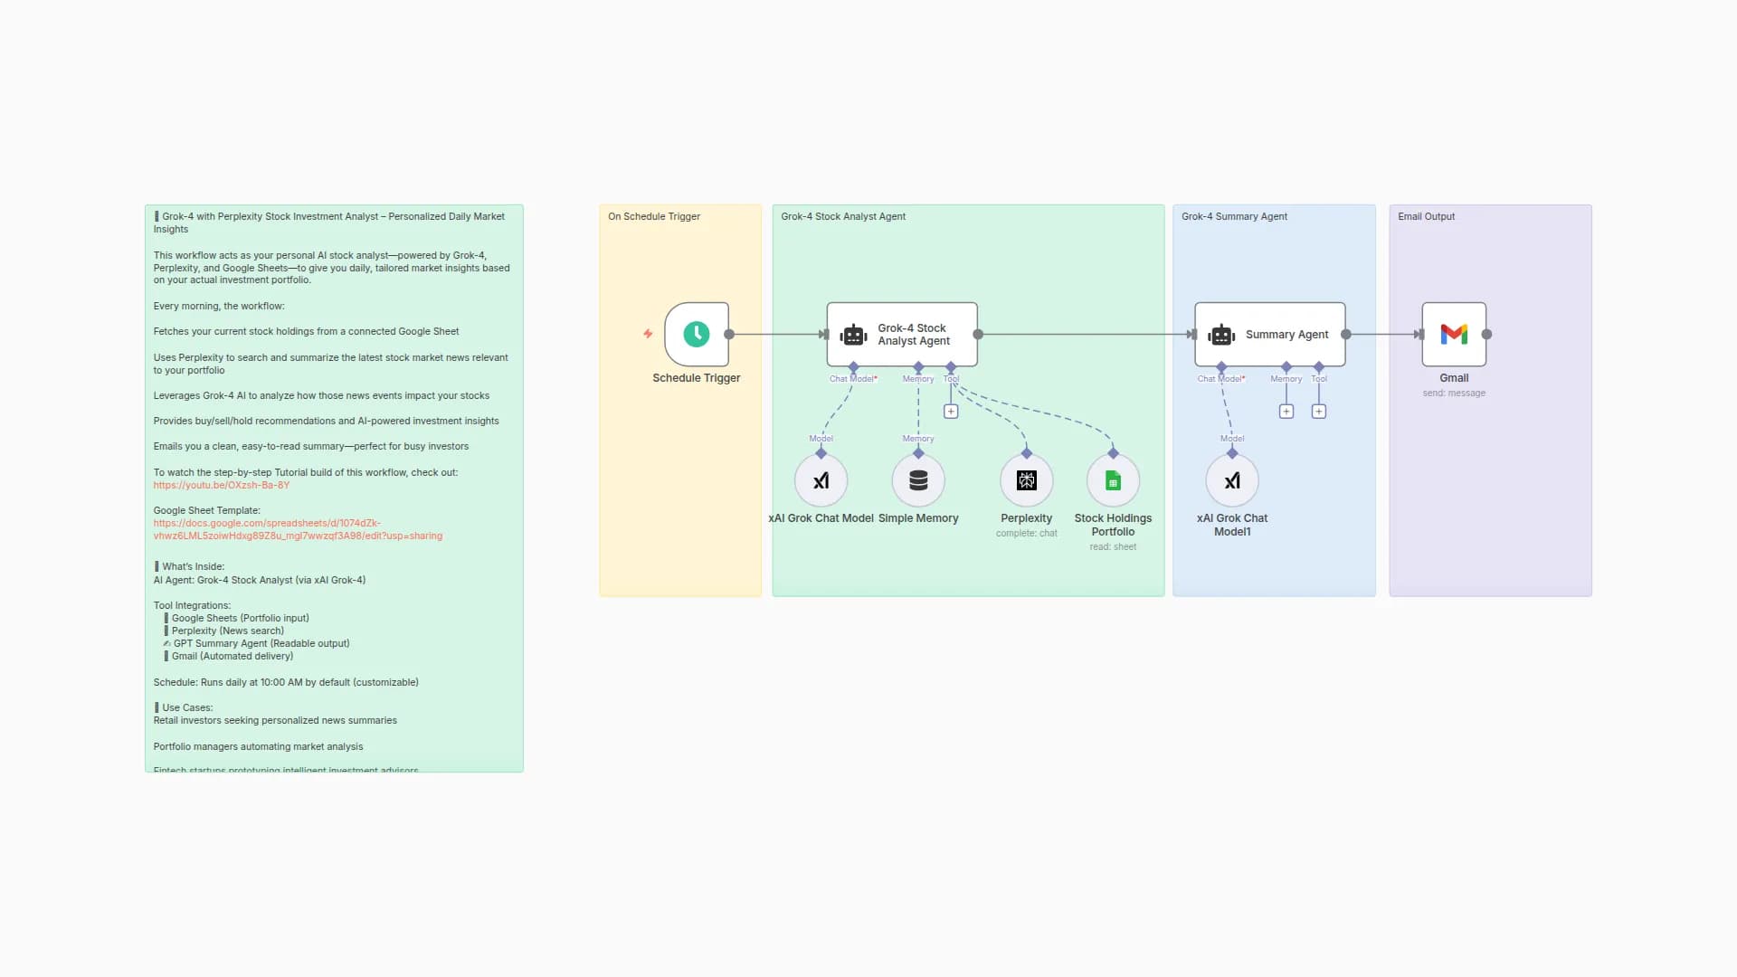
Task: Open the Simple Memory database node
Action: point(917,480)
